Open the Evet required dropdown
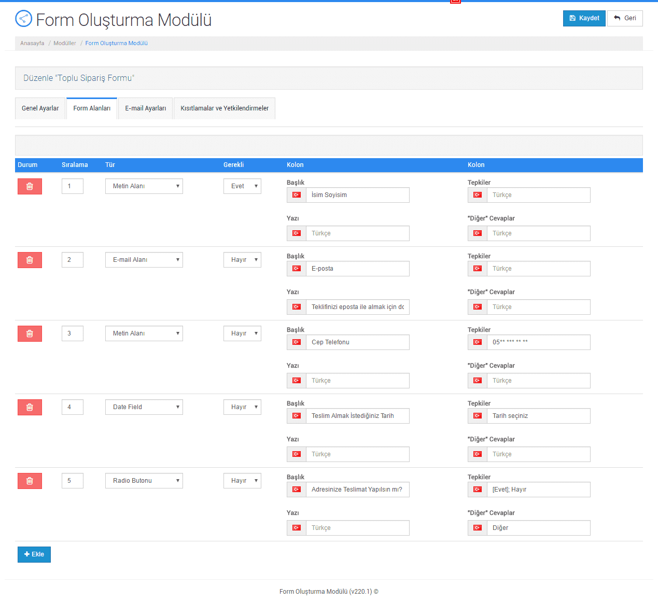658x601 pixels. pos(242,186)
